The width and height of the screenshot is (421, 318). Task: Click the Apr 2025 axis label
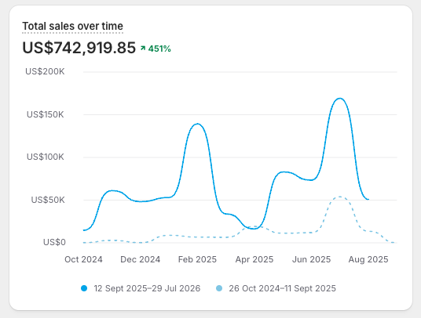click(x=254, y=259)
